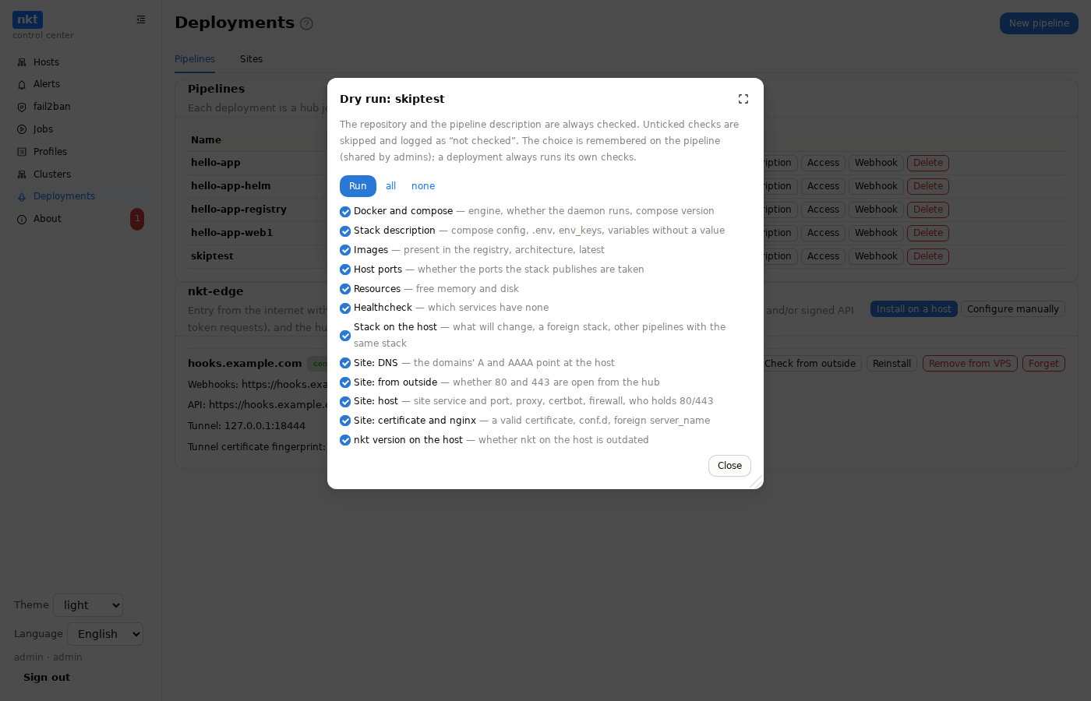Click Sign out

pos(47,678)
